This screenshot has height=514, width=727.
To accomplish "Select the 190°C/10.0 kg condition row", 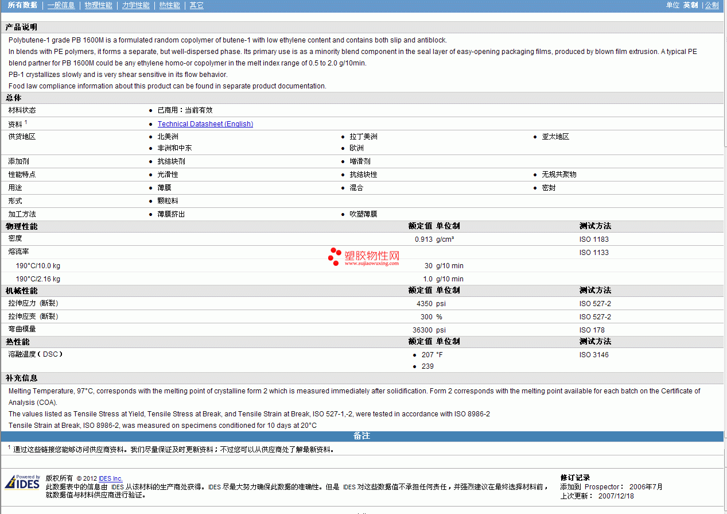I will coord(38,266).
